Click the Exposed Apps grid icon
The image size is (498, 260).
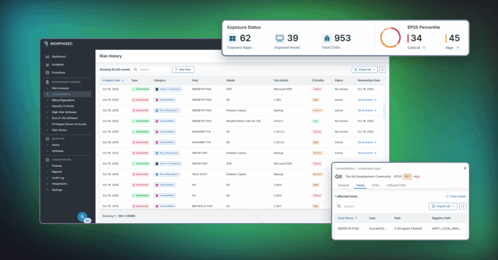click(x=233, y=38)
